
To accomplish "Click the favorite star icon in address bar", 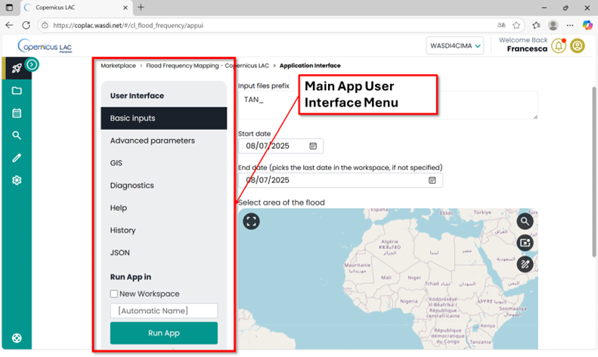I will (x=516, y=25).
